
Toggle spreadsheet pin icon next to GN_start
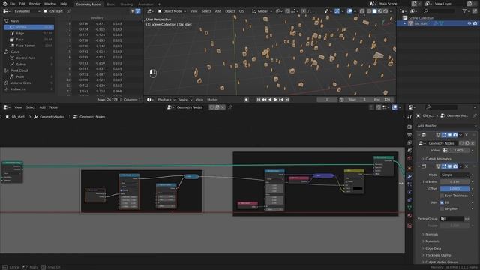coord(70,11)
